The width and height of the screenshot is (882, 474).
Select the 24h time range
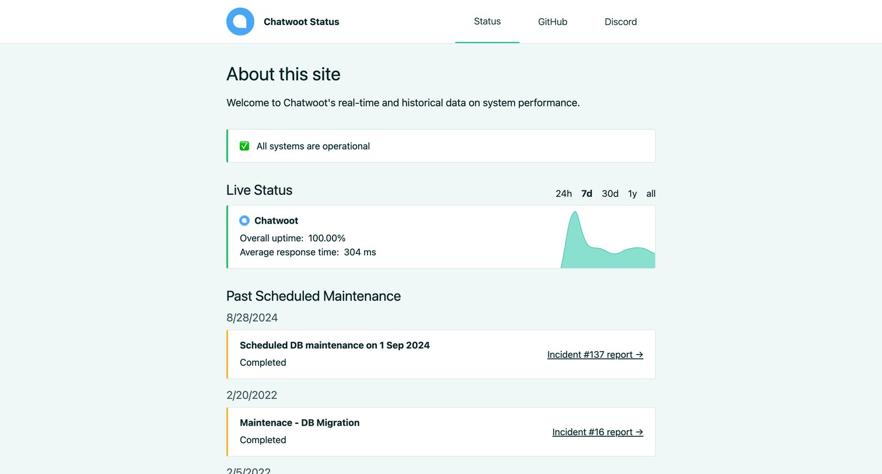tap(563, 194)
